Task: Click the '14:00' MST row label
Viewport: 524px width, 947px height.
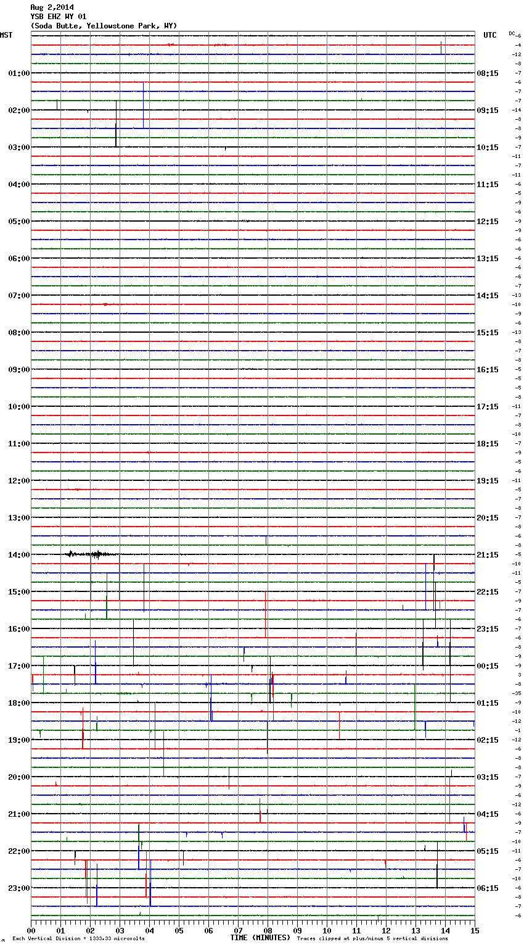Action: pyautogui.click(x=19, y=555)
